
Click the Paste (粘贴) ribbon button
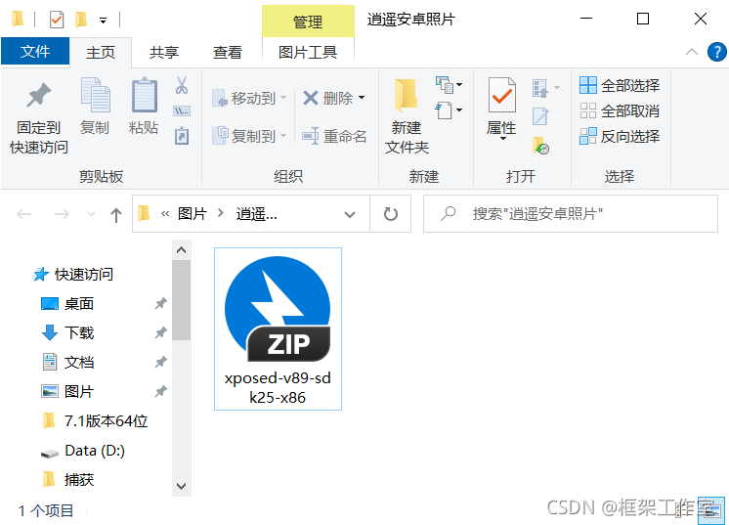[144, 107]
